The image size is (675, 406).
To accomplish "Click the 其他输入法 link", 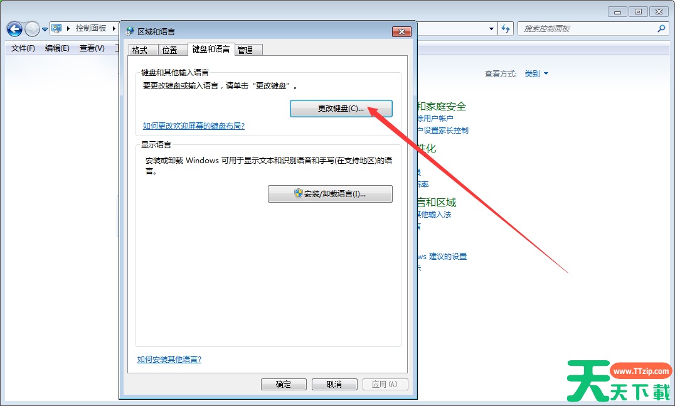I will [x=434, y=215].
